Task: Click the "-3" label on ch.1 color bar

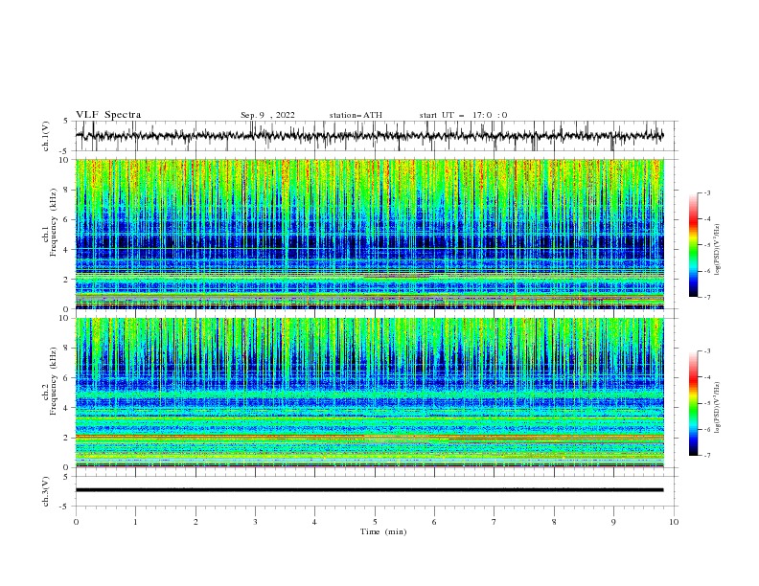Action: pyautogui.click(x=707, y=192)
